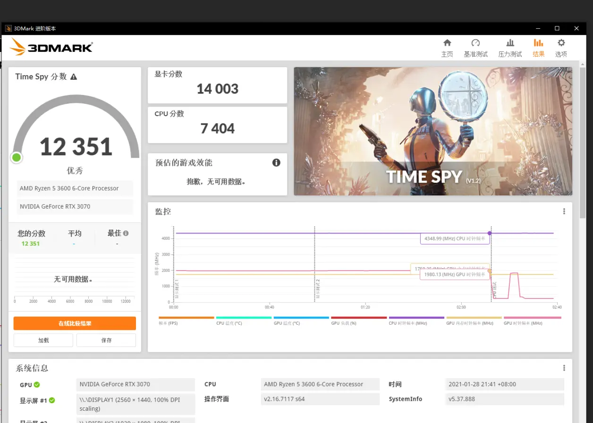Viewport: 593px width, 423px height.
Task: Toggle GPU 温度 legend series
Action: pyautogui.click(x=301, y=321)
